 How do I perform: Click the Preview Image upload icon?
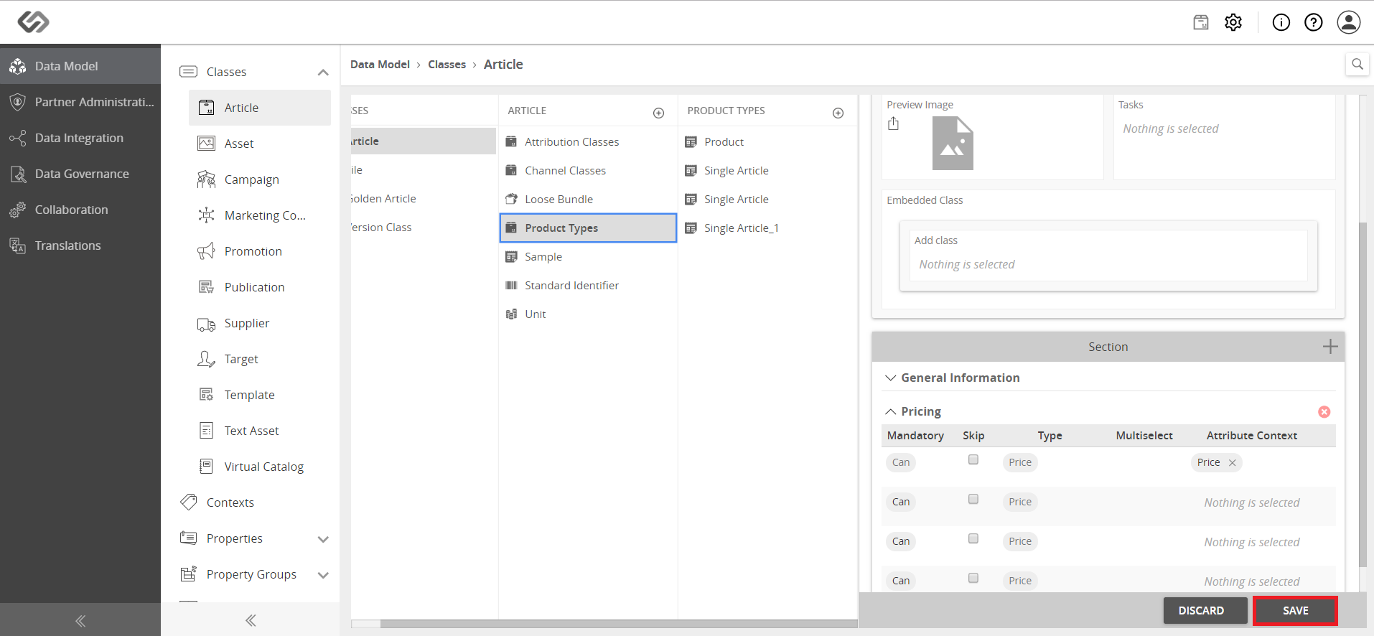point(893,123)
